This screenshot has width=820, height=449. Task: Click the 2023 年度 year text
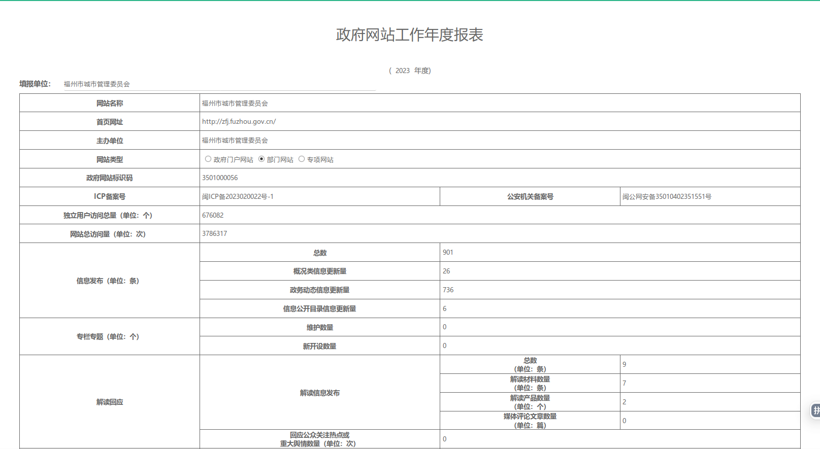coord(410,71)
